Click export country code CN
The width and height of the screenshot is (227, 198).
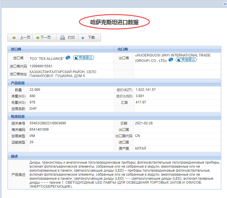[137, 136]
